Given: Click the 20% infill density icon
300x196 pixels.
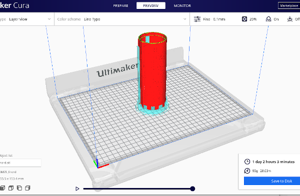Looking at the screenshot, I should click(244, 19).
